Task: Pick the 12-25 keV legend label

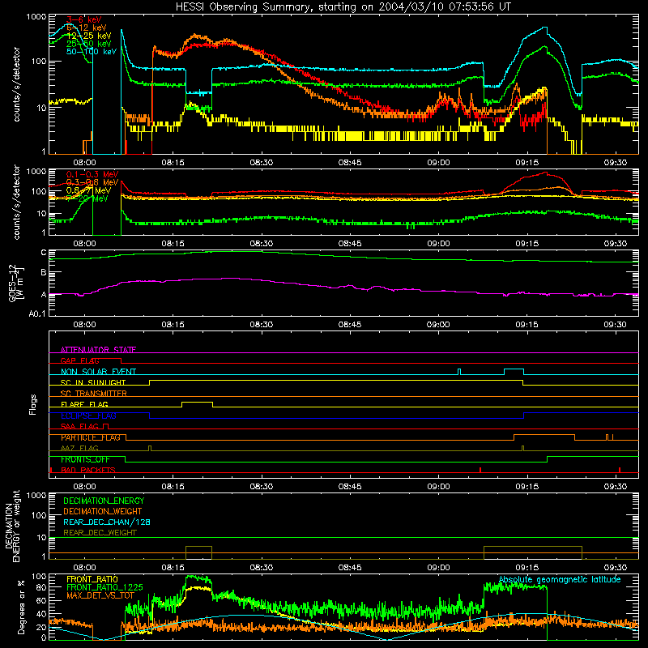Action: [x=89, y=36]
